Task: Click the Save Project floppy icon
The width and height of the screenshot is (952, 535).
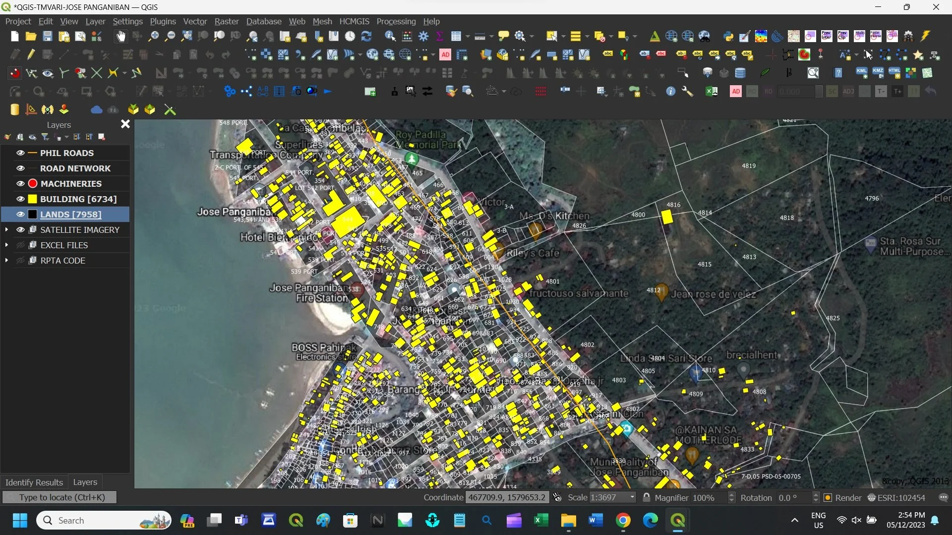Action: click(x=47, y=36)
